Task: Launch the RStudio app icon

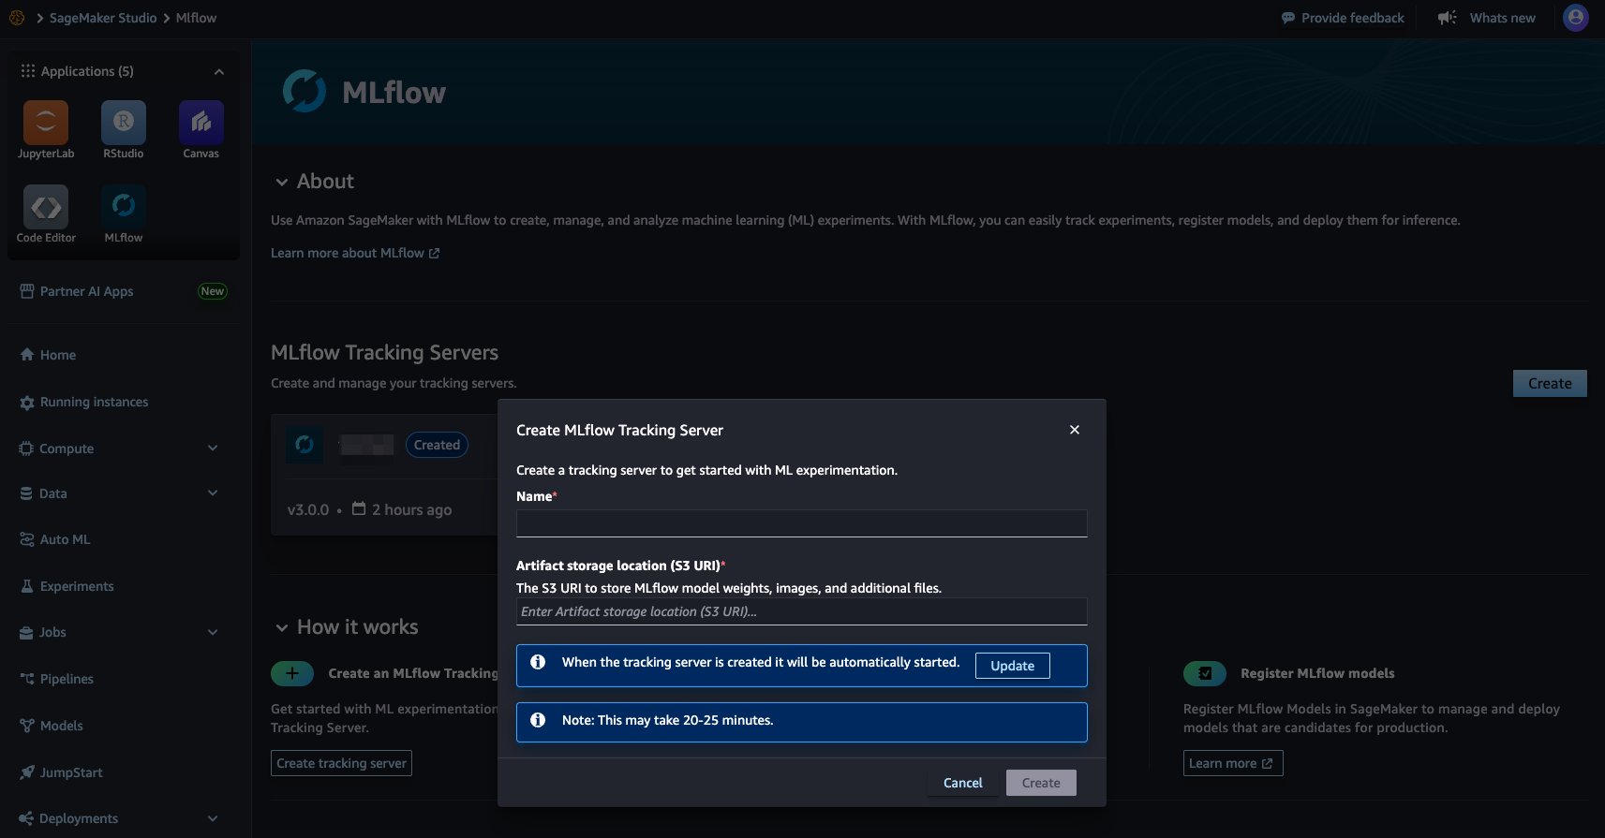Action: [x=123, y=124]
